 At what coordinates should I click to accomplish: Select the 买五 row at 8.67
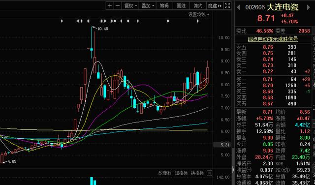tap(273, 104)
